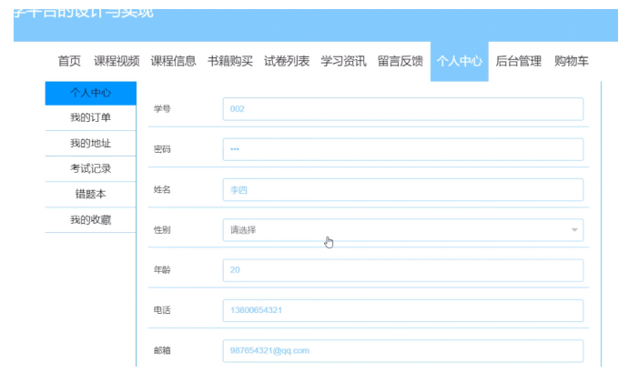
Task: Open 我的订单 in the sidebar
Action: (x=90, y=117)
